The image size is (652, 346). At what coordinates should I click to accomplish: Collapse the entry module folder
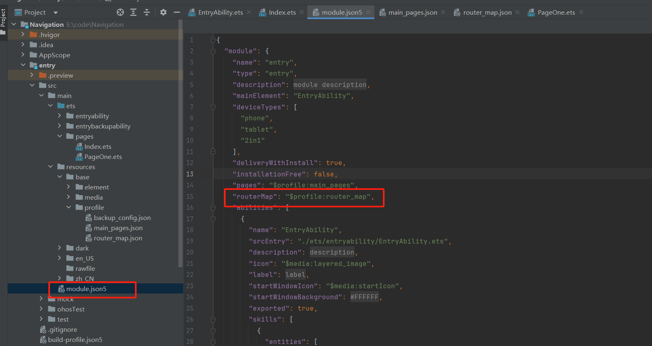tap(23, 65)
